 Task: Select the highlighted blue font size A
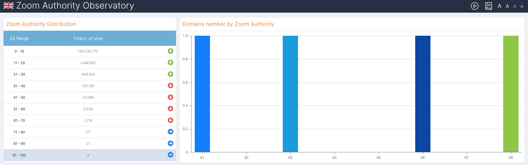pos(515,6)
